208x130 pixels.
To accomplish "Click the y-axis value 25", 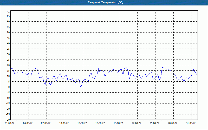I will coord(8,60).
